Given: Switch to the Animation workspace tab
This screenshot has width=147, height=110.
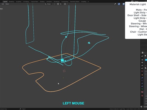Looking at the screenshot, I should (x=49, y=2).
